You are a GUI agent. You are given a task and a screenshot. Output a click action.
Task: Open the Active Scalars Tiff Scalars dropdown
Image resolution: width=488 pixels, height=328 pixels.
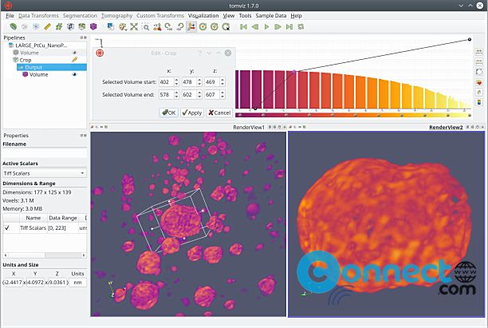click(x=45, y=173)
